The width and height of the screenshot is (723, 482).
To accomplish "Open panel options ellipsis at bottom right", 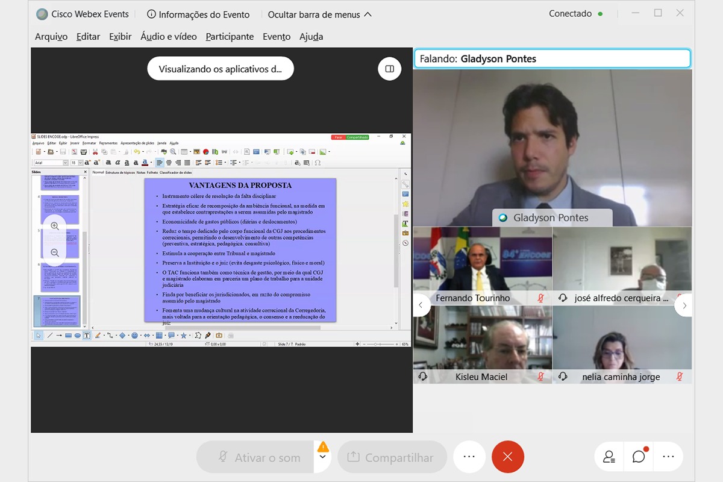I will (x=668, y=457).
